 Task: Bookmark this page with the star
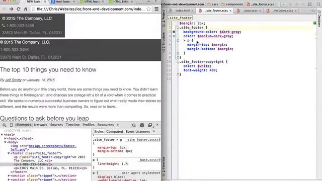tap(149, 9)
